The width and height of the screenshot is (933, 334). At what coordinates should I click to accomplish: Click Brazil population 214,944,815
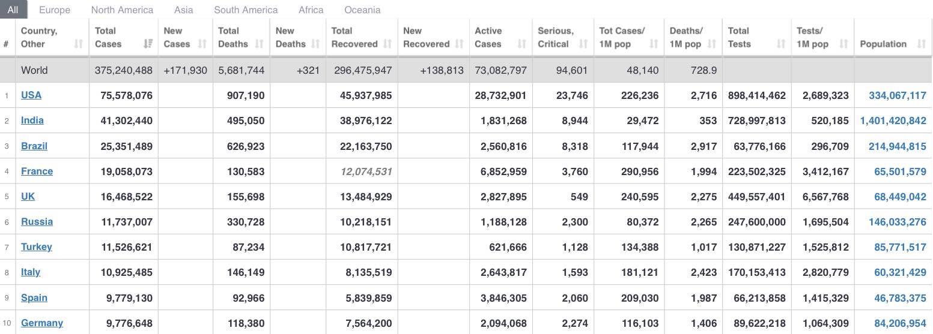898,146
